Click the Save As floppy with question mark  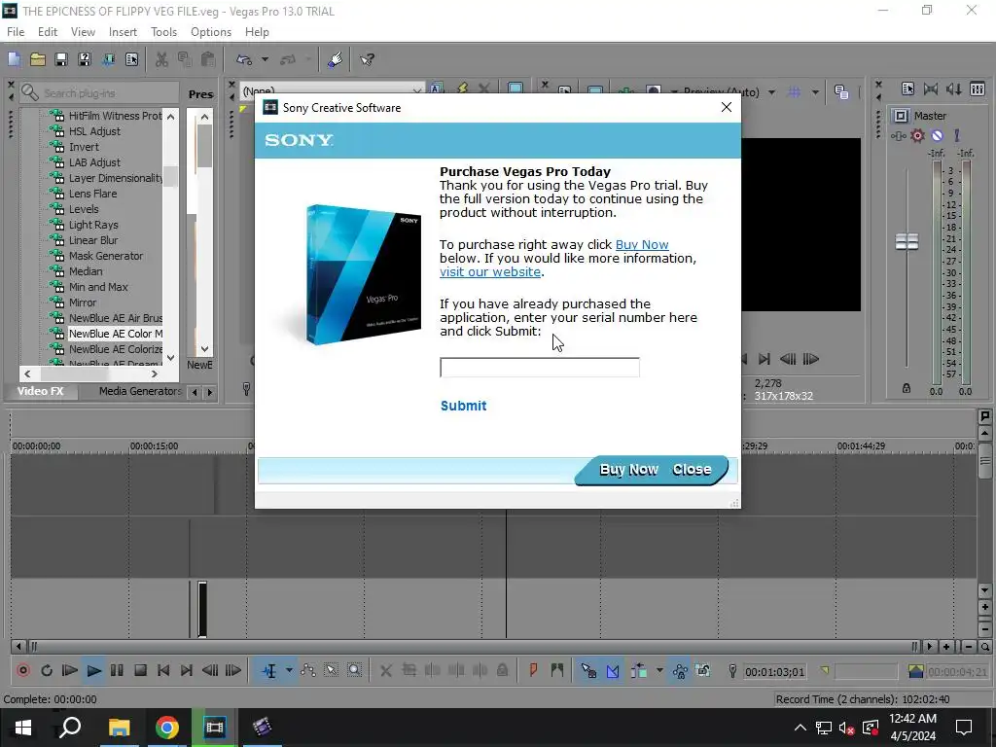coord(85,59)
